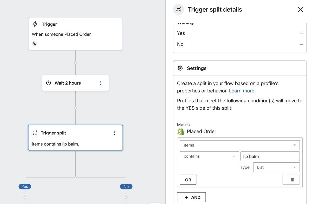The height and width of the screenshot is (204, 312).
Task: Click the lightning Trigger icon on the trigger card
Action: pyautogui.click(x=35, y=24)
